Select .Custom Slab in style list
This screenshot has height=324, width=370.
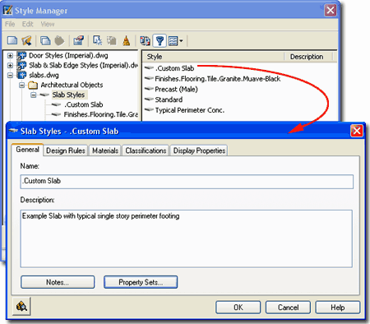(174, 68)
